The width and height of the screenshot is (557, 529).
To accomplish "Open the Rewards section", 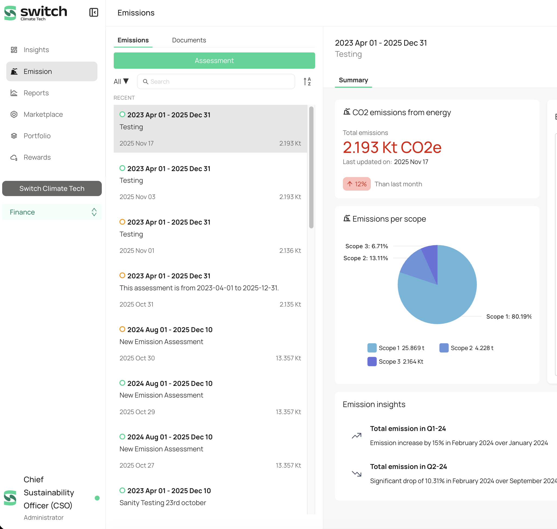I will tap(37, 157).
